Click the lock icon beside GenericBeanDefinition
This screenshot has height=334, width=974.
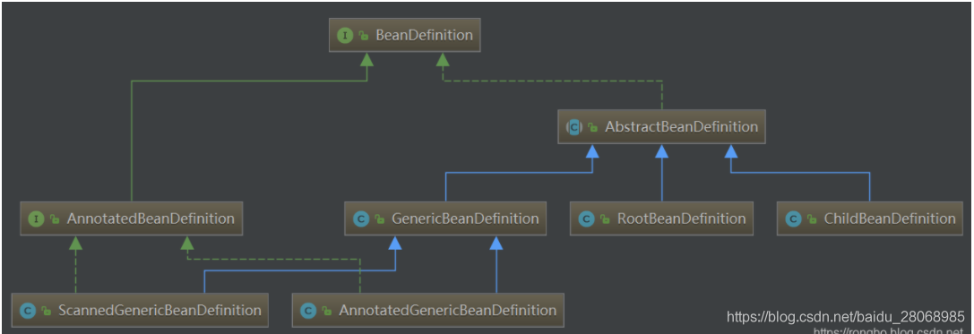coord(380,219)
